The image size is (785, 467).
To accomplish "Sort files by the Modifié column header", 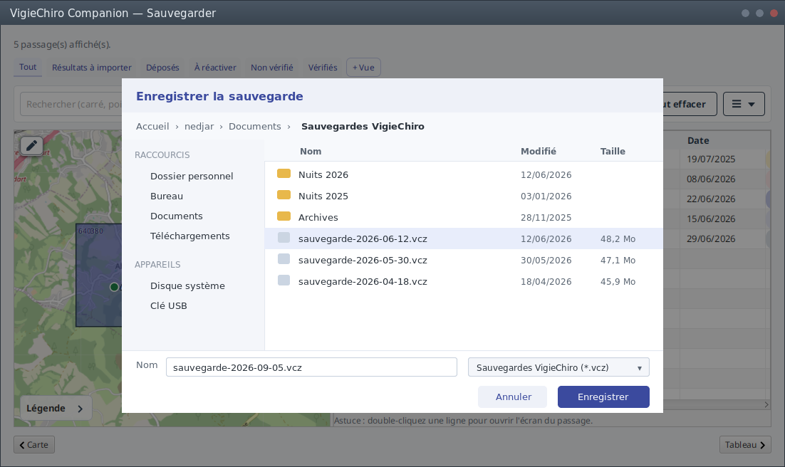I will (x=539, y=151).
